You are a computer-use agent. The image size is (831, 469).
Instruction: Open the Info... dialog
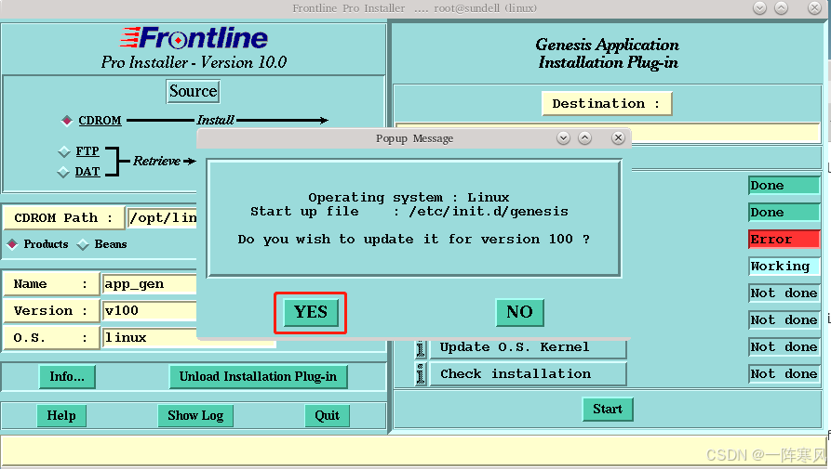(x=67, y=376)
